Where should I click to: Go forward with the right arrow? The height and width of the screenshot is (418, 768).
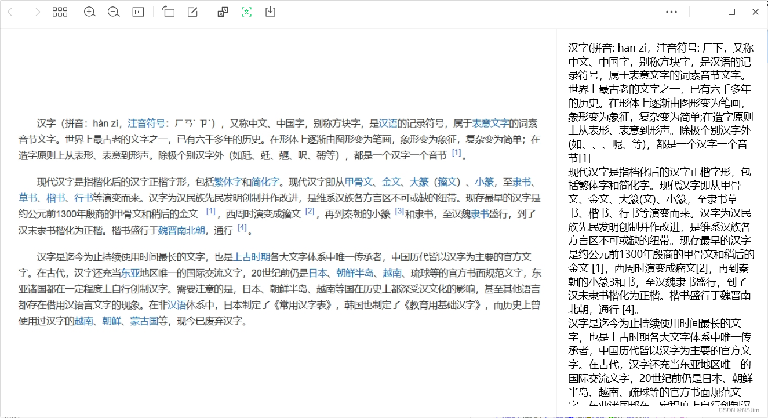35,12
